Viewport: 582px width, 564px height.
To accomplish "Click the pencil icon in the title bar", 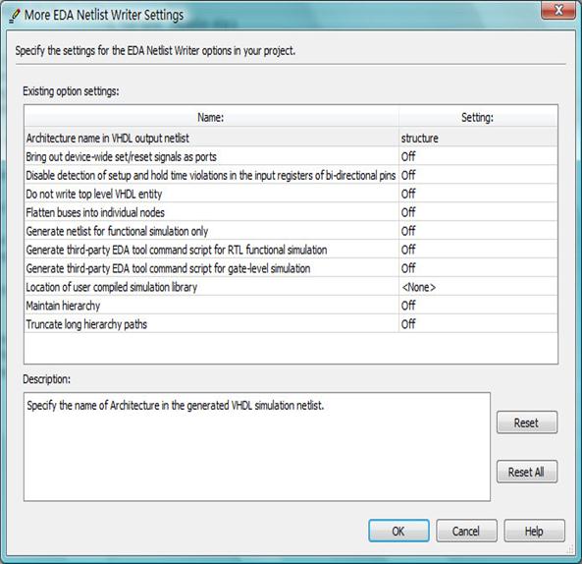I will (15, 16).
